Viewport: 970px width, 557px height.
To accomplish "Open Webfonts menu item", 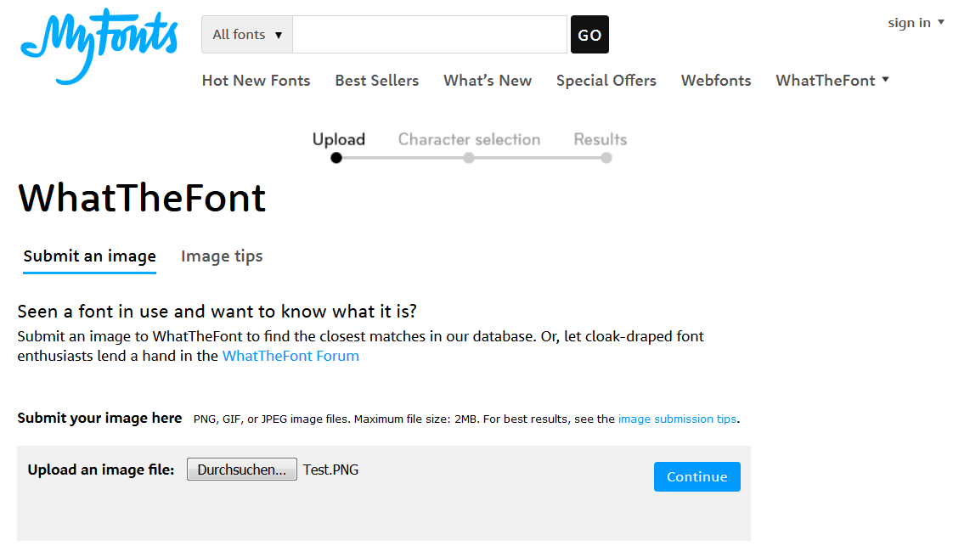I will click(716, 81).
